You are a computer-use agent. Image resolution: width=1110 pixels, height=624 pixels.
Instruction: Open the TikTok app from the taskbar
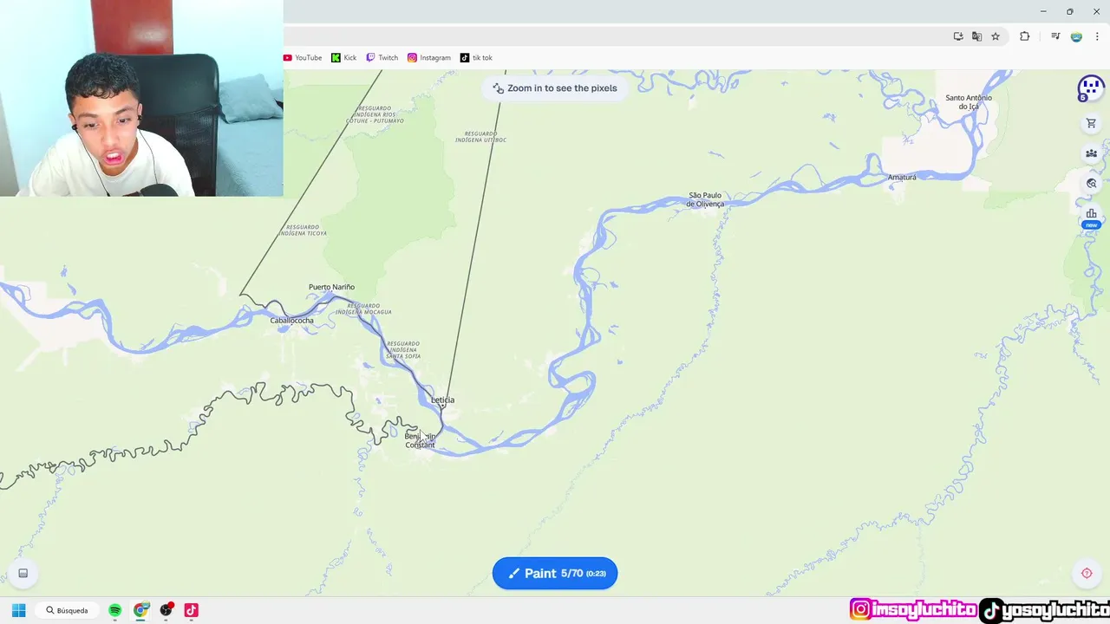(191, 610)
